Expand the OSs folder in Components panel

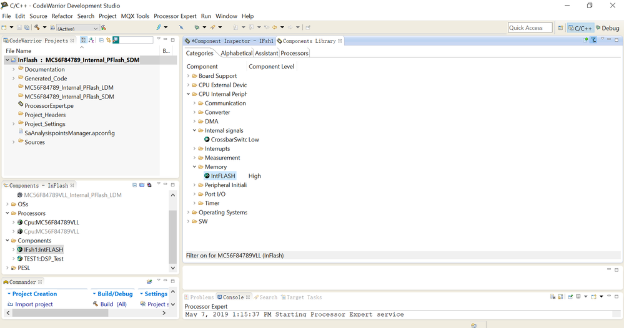click(x=7, y=204)
